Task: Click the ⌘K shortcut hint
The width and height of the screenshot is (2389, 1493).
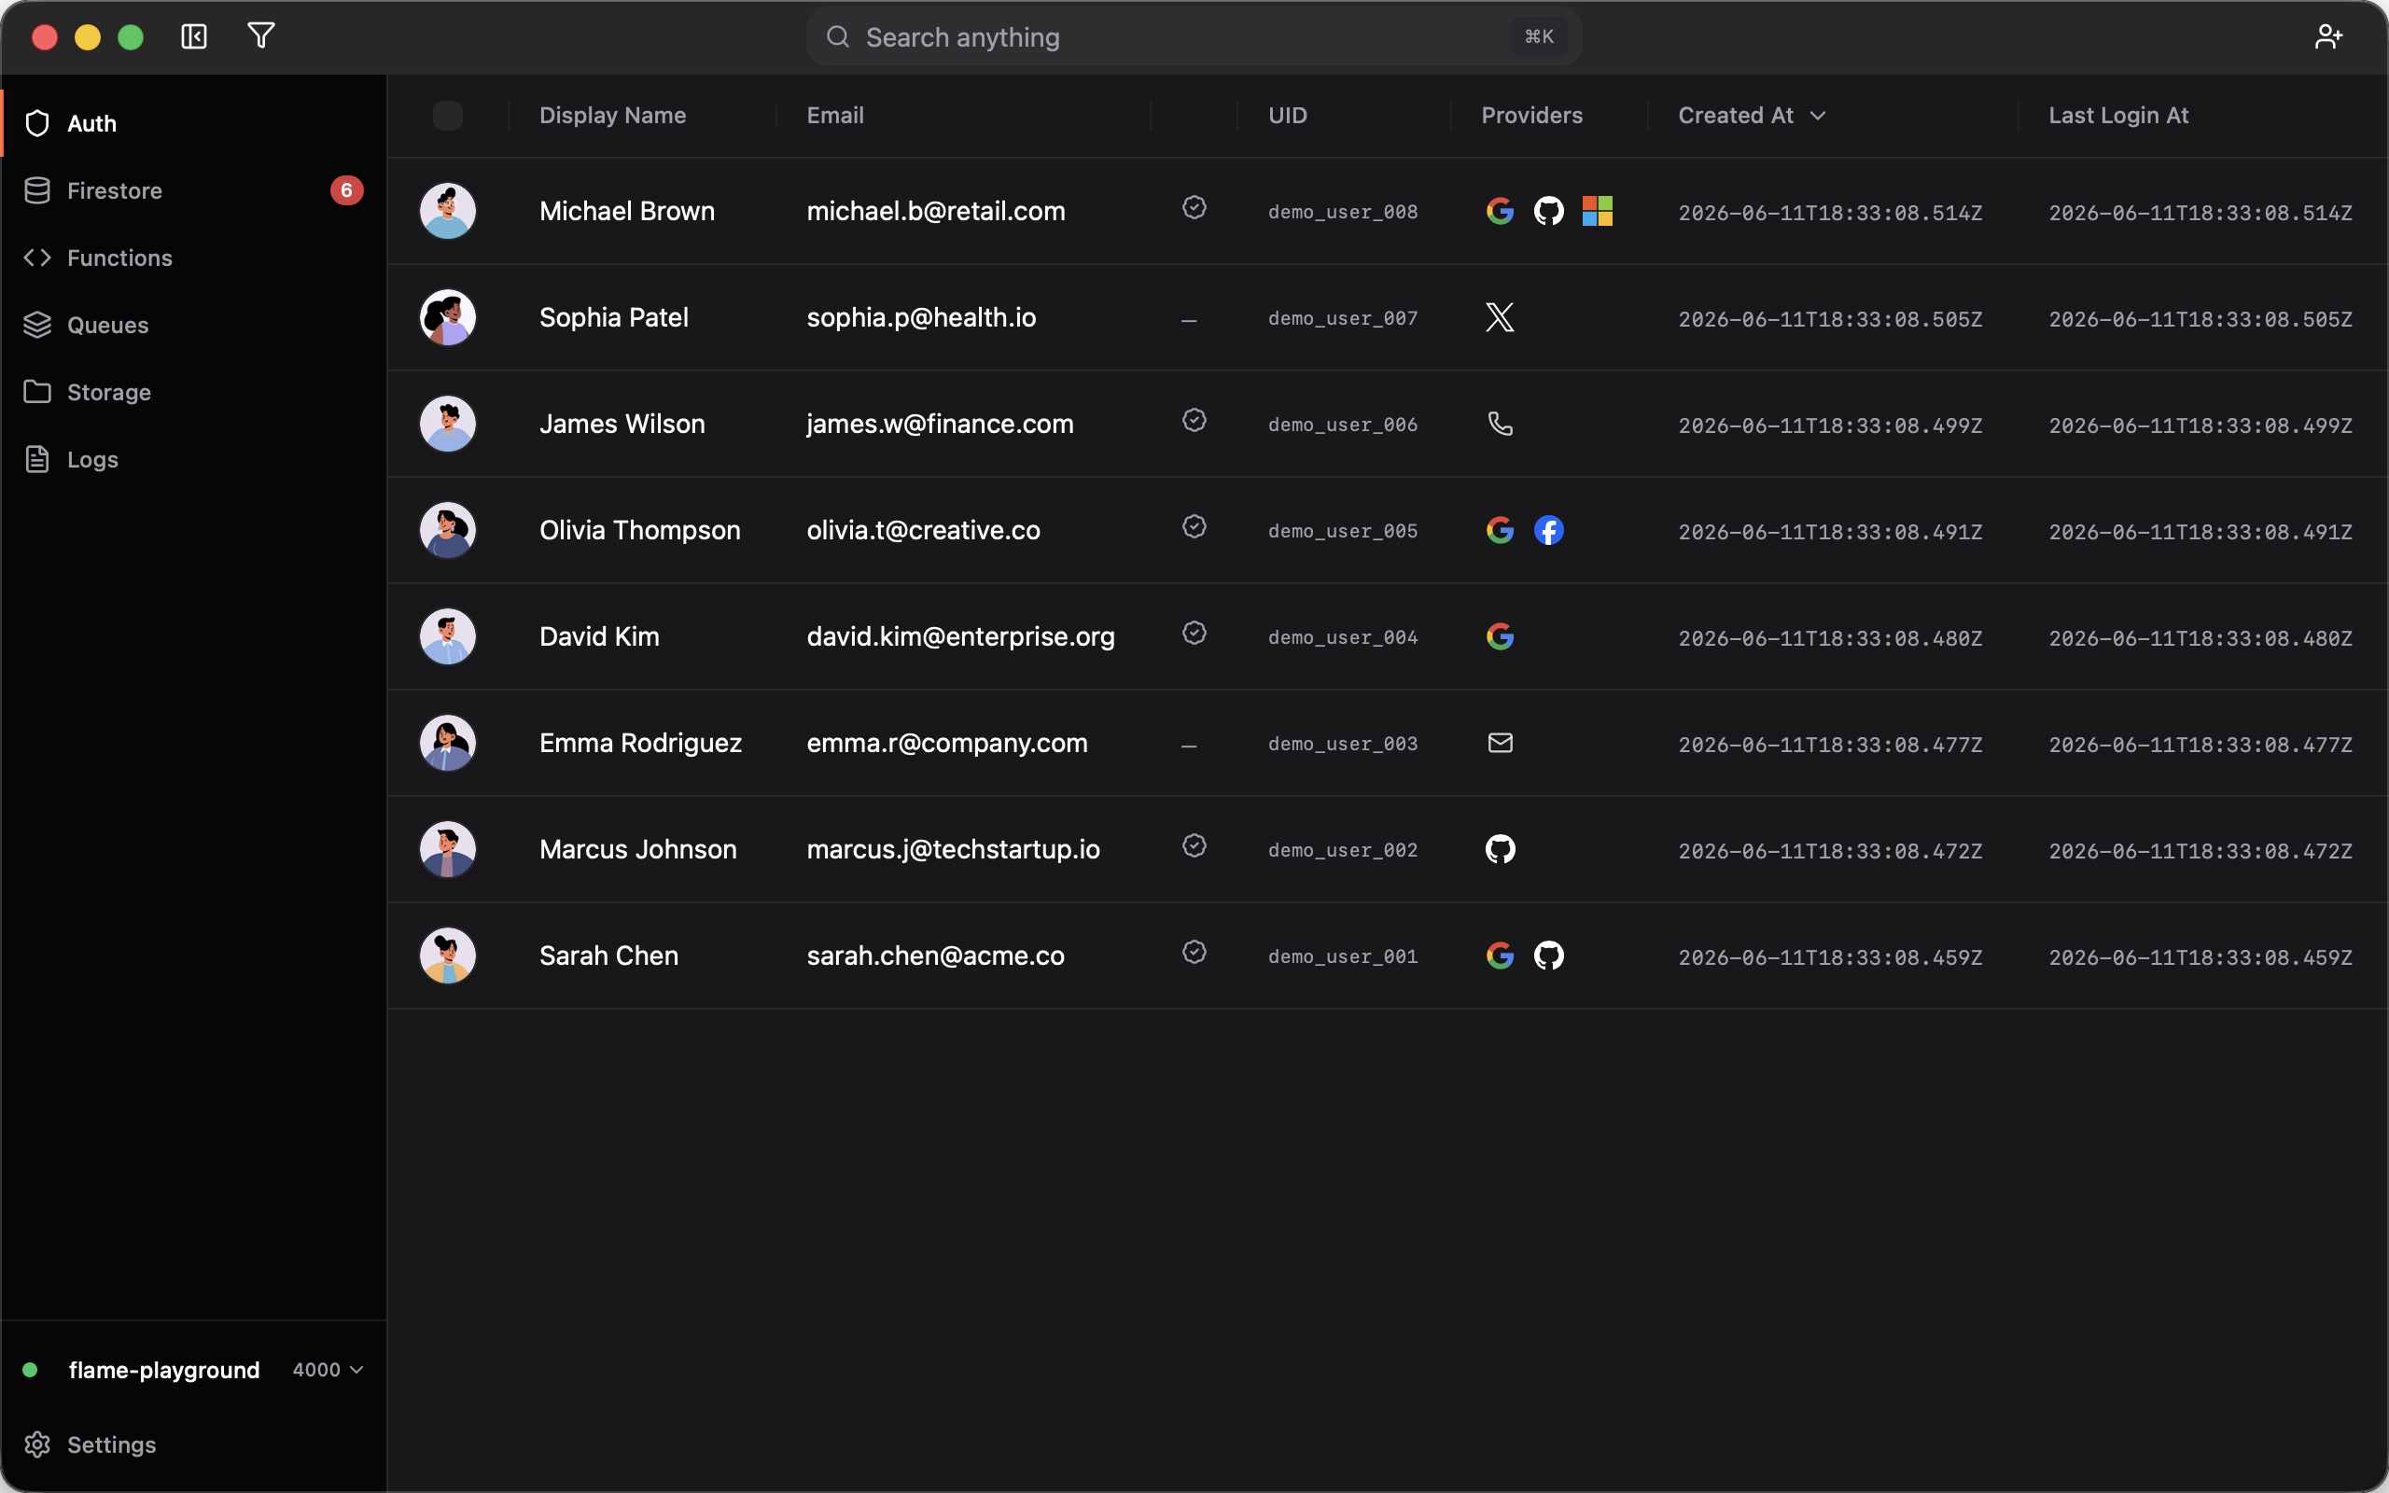Action: point(1539,36)
